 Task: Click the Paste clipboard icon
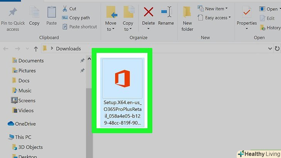point(51,12)
